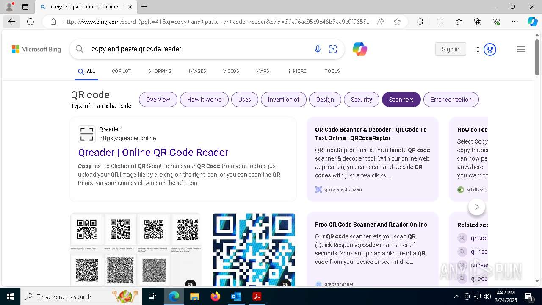
Task: Add this page to favorites star
Action: click(x=397, y=22)
